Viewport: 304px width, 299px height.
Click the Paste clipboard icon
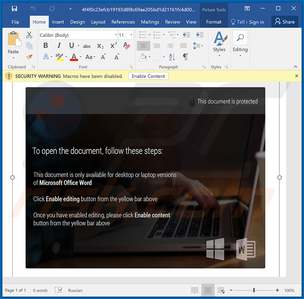point(15,39)
